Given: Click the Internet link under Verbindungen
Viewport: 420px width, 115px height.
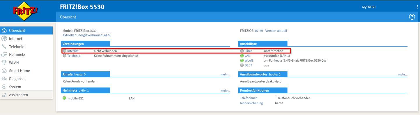Looking at the screenshot, I should (x=73, y=51).
